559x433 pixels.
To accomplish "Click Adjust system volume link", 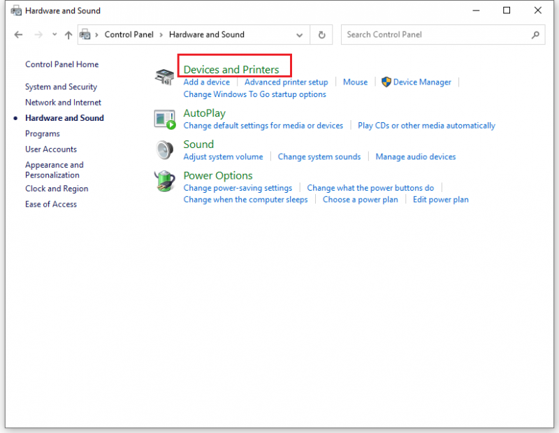I will pyautogui.click(x=223, y=157).
